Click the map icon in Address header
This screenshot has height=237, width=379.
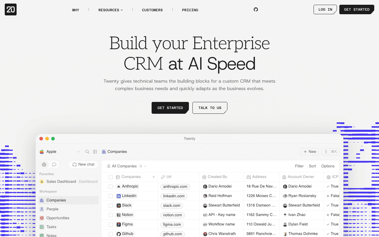tap(249, 177)
